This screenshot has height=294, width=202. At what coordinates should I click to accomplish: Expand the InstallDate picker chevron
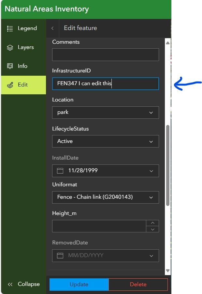tap(151, 171)
